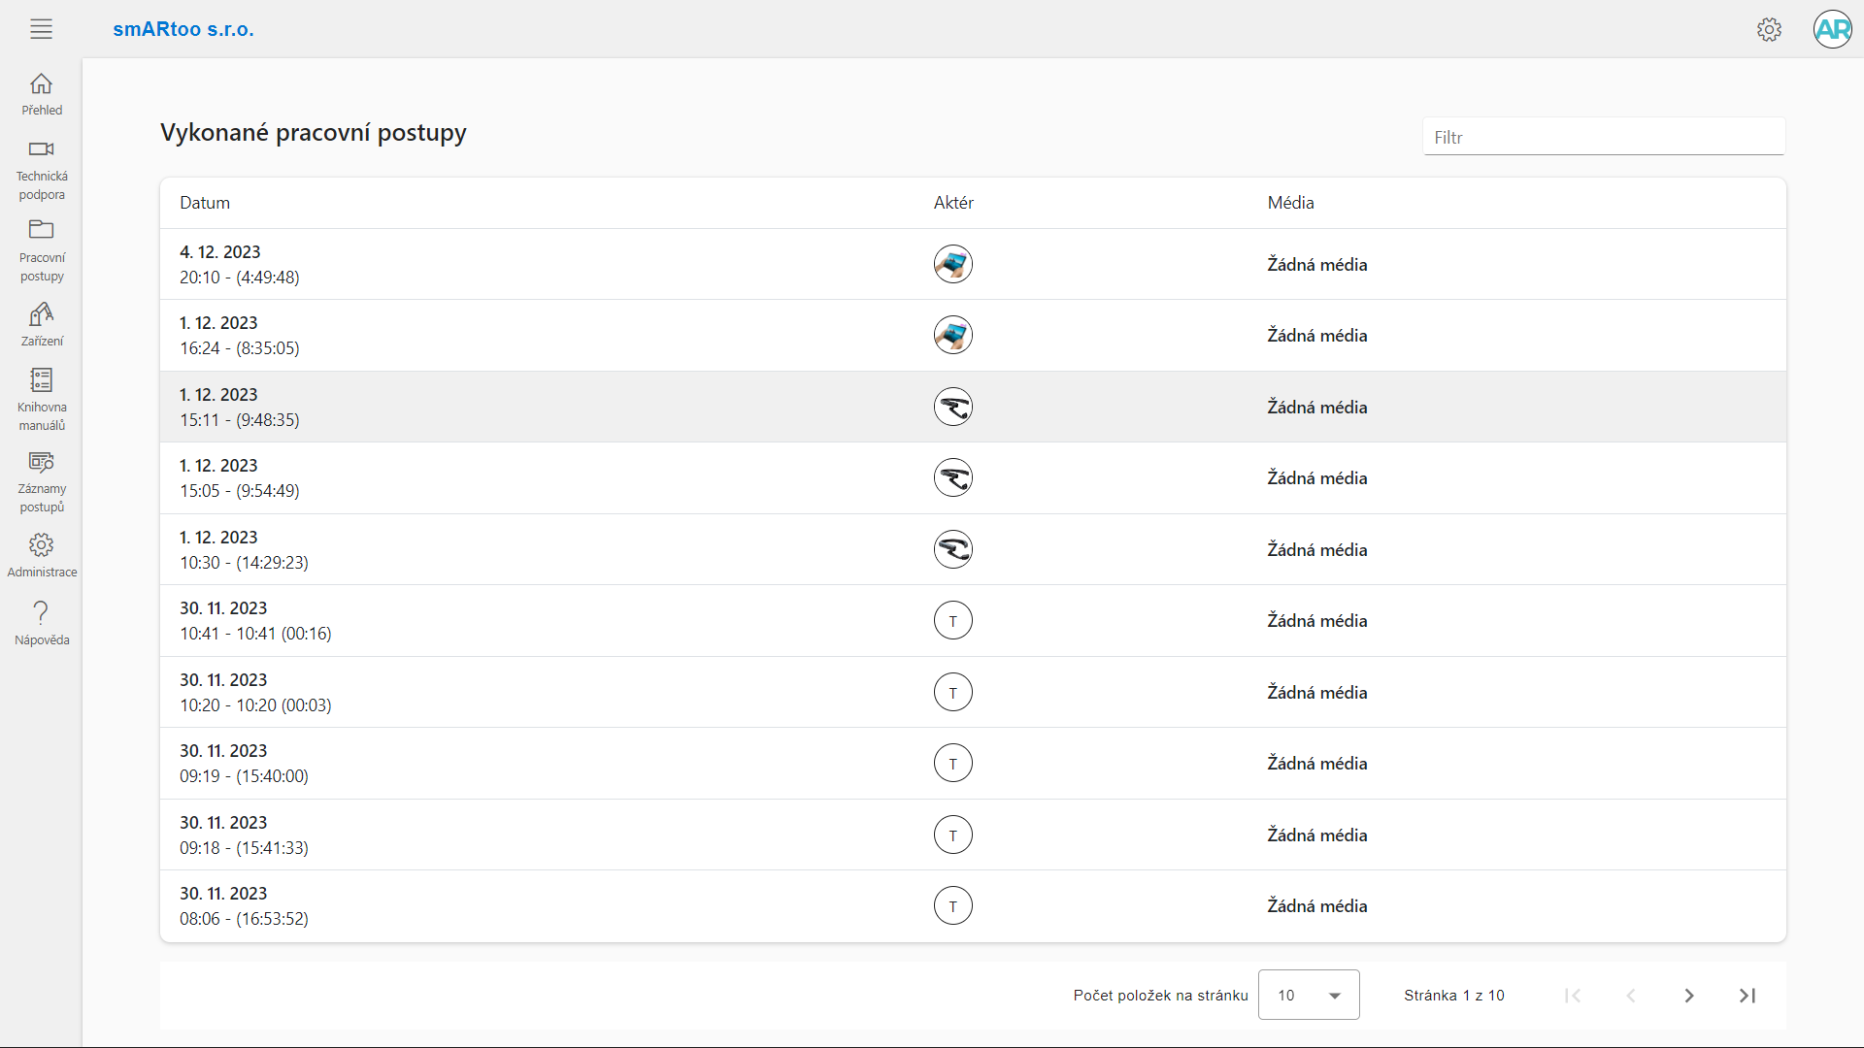Sort by Datum column header
The width and height of the screenshot is (1864, 1048).
click(x=205, y=203)
